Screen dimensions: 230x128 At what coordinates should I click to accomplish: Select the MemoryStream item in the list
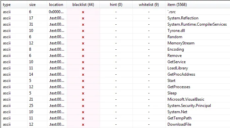[x=181, y=43]
